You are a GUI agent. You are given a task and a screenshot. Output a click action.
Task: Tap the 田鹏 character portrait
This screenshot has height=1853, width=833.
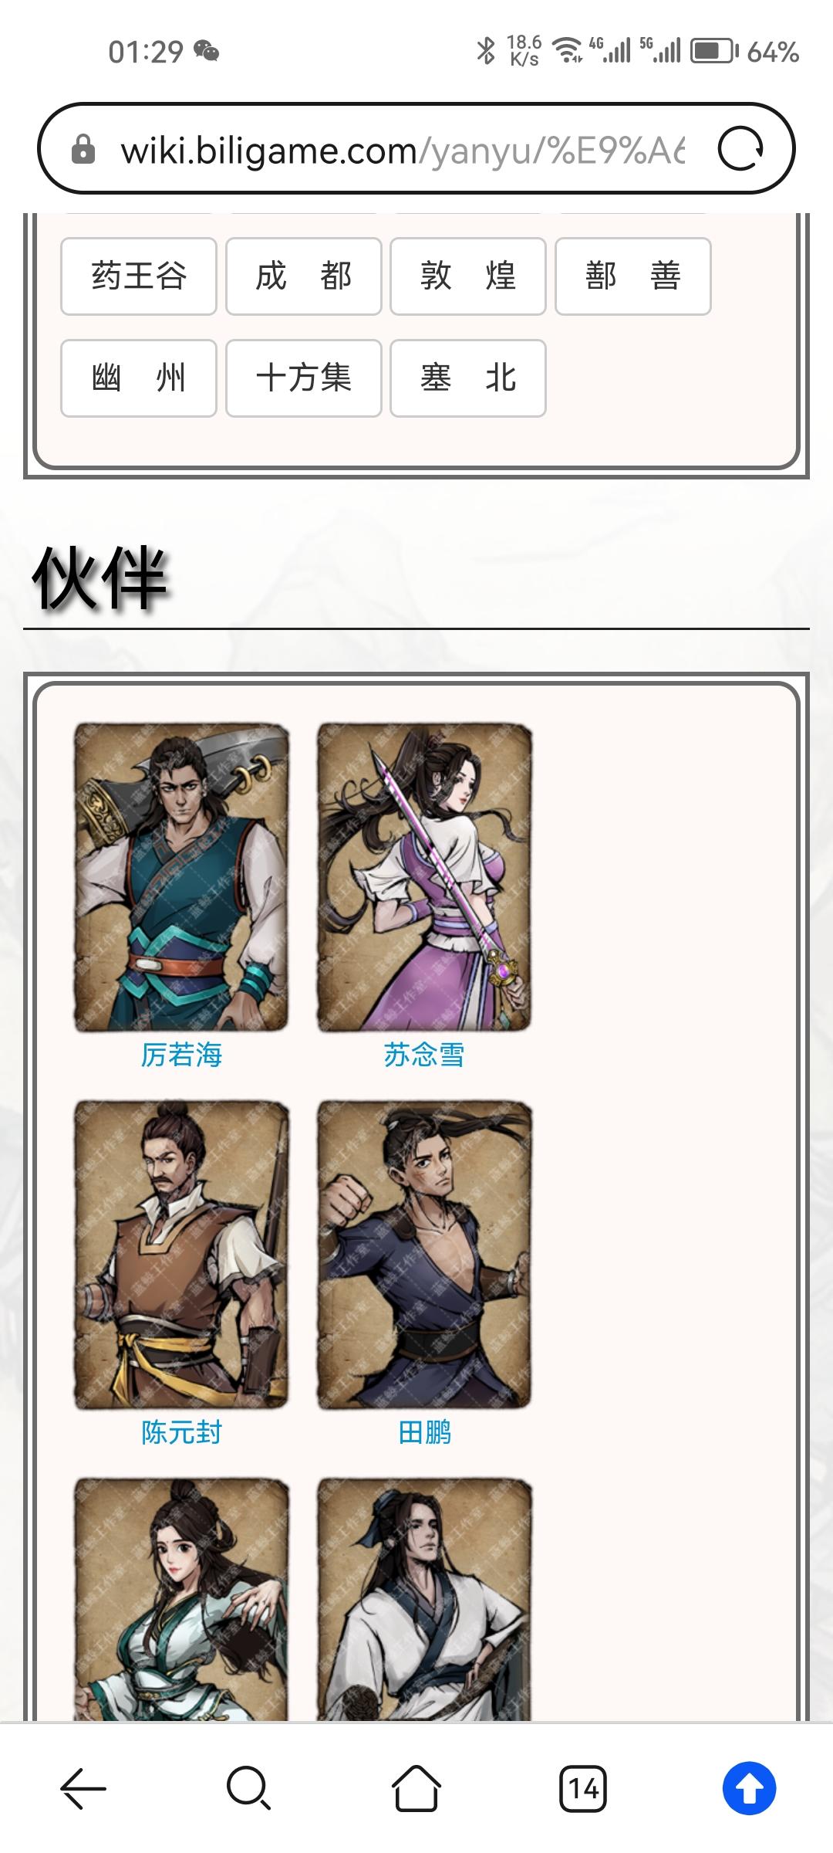pyautogui.click(x=425, y=1255)
